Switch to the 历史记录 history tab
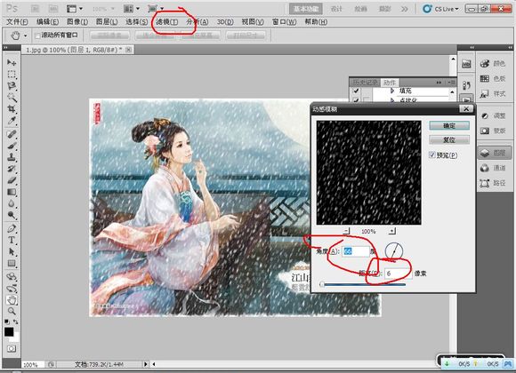 365,83
